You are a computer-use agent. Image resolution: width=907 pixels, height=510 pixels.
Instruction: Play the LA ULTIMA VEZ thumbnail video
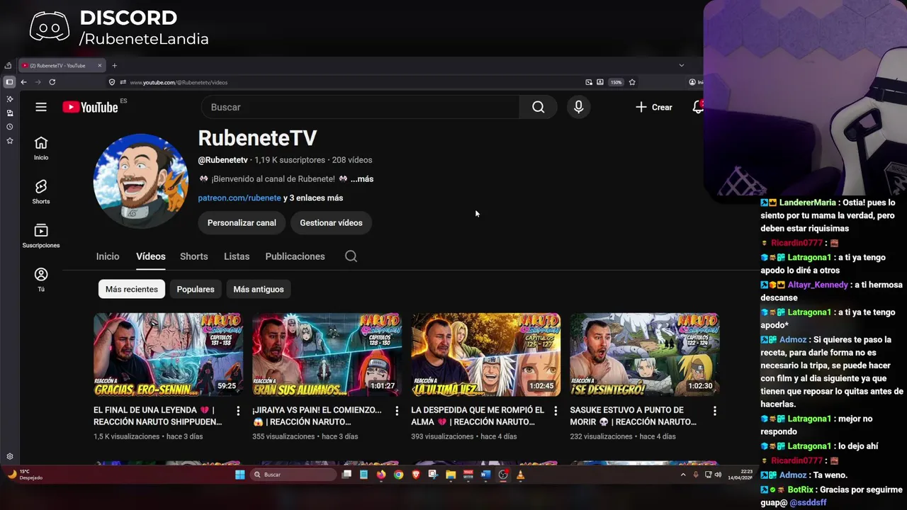pyautogui.click(x=485, y=355)
